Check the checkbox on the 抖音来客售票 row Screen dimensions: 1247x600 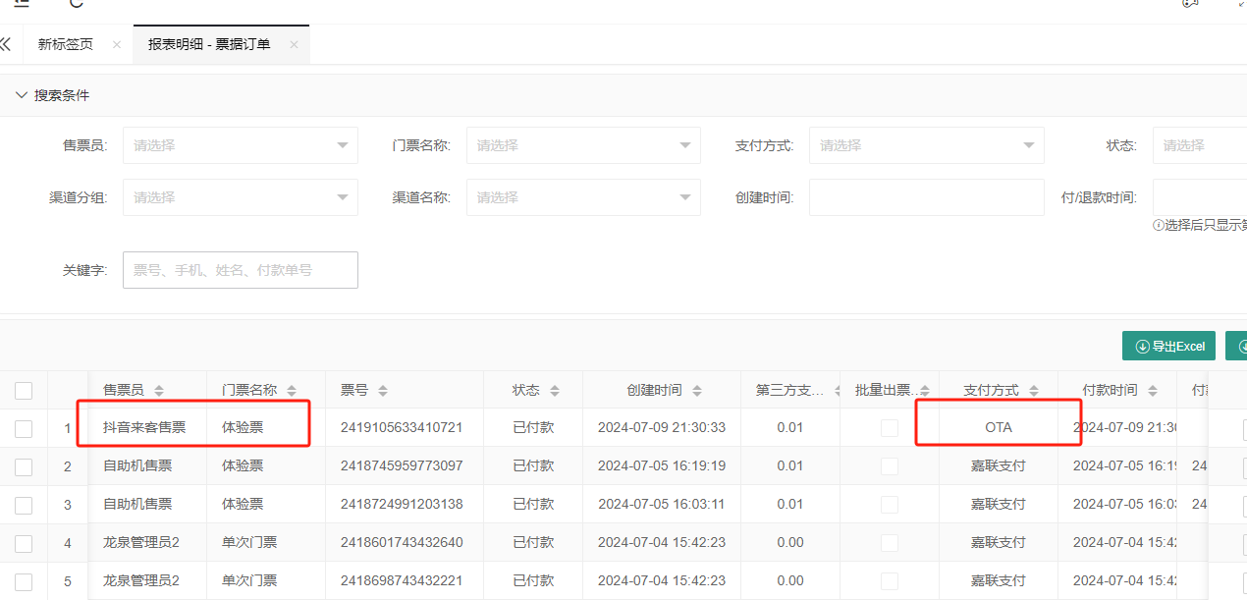click(x=24, y=427)
